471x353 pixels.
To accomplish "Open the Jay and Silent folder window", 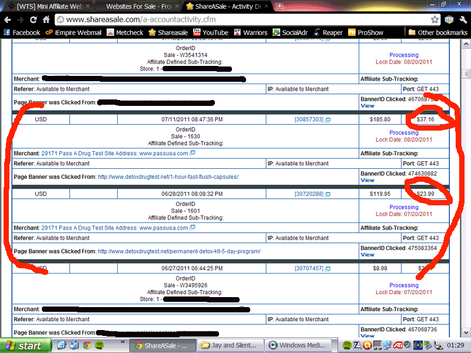I will pos(230,345).
